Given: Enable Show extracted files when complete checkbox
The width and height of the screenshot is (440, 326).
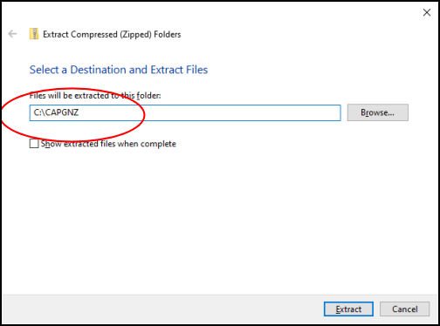Looking at the screenshot, I should (x=34, y=144).
